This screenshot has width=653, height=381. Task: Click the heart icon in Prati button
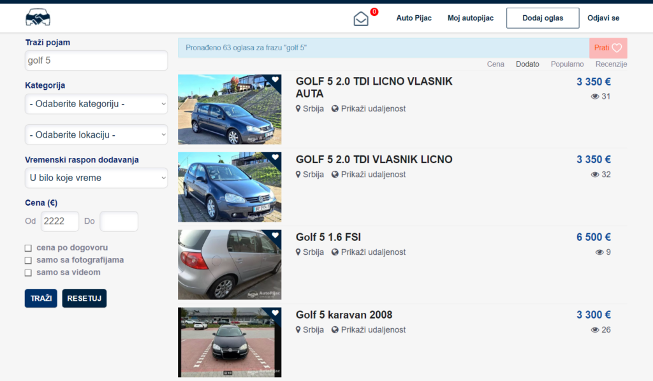[x=617, y=48]
